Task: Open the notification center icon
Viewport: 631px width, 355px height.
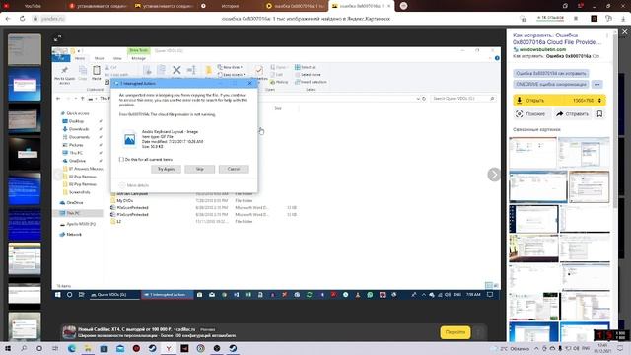Action: [x=620, y=348]
